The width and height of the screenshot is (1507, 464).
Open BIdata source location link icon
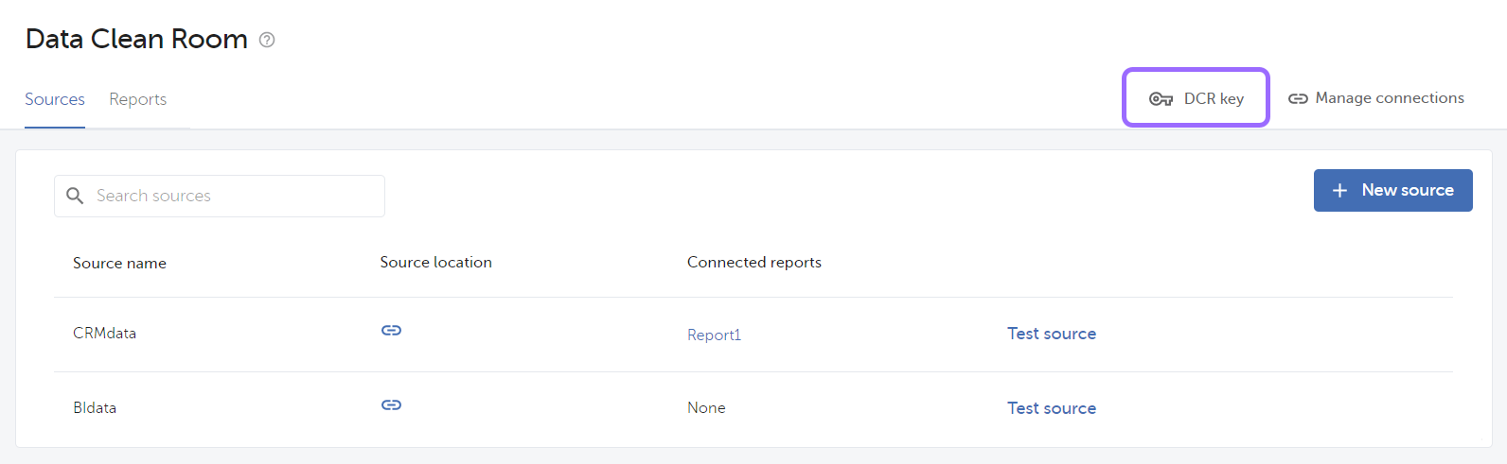coord(391,405)
